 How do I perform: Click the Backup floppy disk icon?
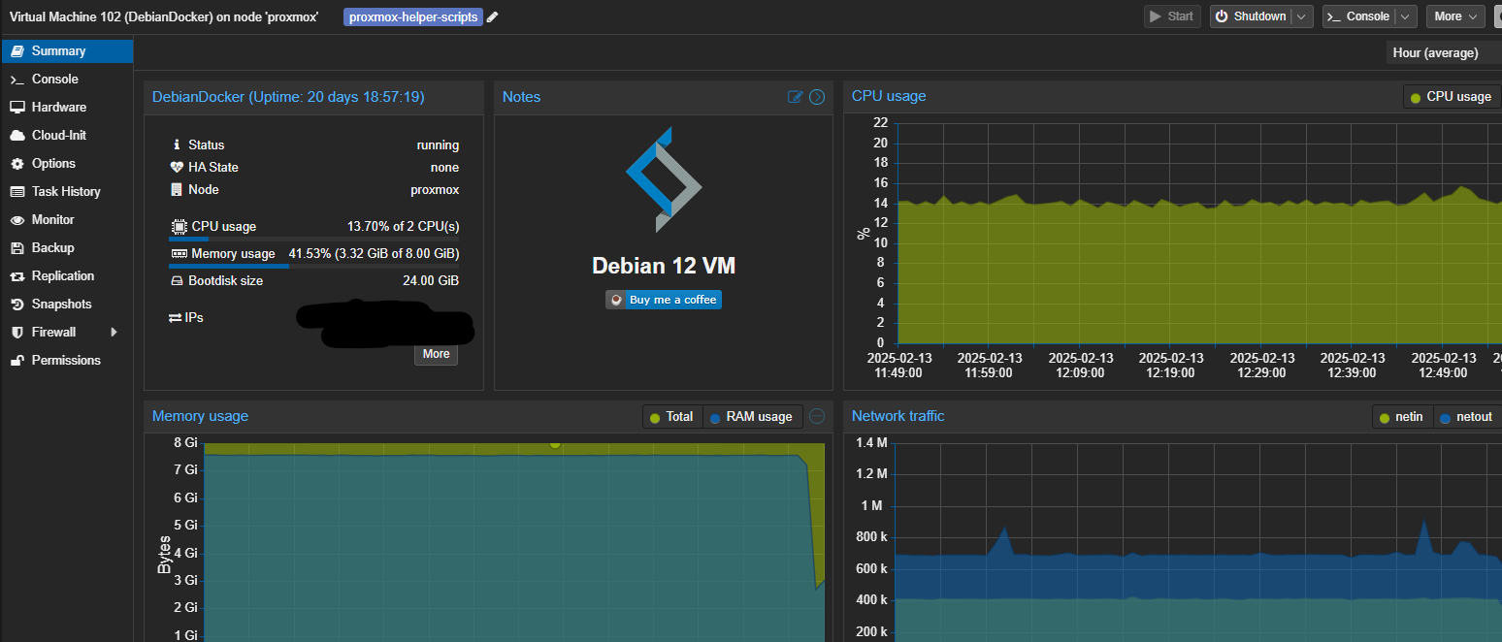click(16, 248)
